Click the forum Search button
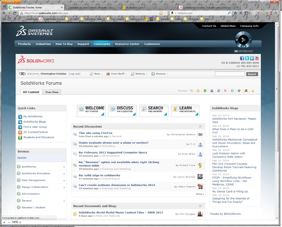This screenshot has width=282, height=227. (252, 74)
